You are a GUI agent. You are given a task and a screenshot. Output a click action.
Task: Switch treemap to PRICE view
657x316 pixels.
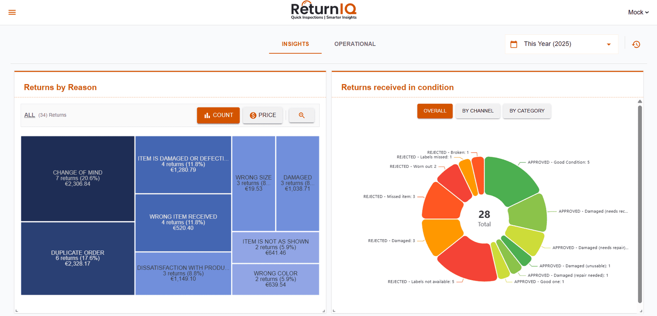pyautogui.click(x=263, y=115)
